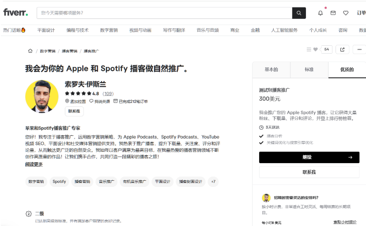The height and width of the screenshot is (226, 366).
Task: Click the 平面设计 tag chip
Action: (x=162, y=182)
